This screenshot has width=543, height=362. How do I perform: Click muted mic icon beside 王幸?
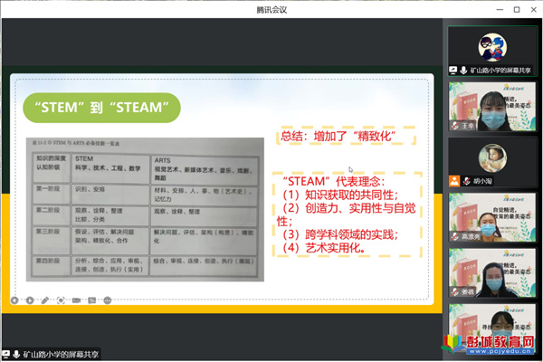(x=454, y=126)
